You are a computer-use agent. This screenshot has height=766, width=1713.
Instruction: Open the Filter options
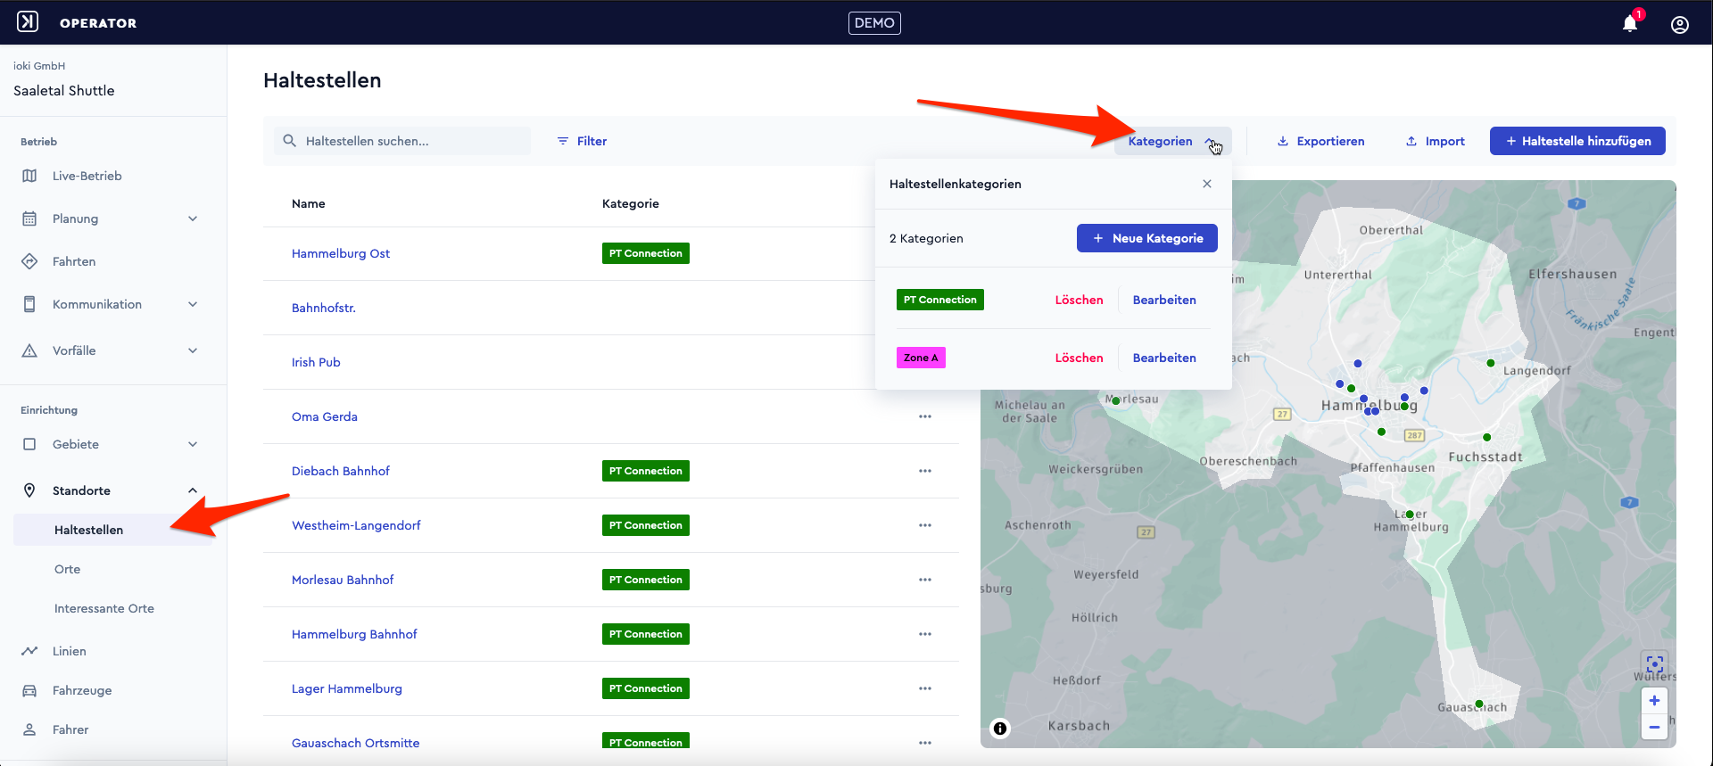pos(582,141)
